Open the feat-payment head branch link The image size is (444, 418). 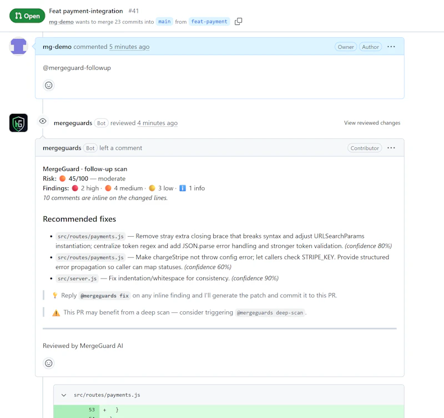point(209,22)
